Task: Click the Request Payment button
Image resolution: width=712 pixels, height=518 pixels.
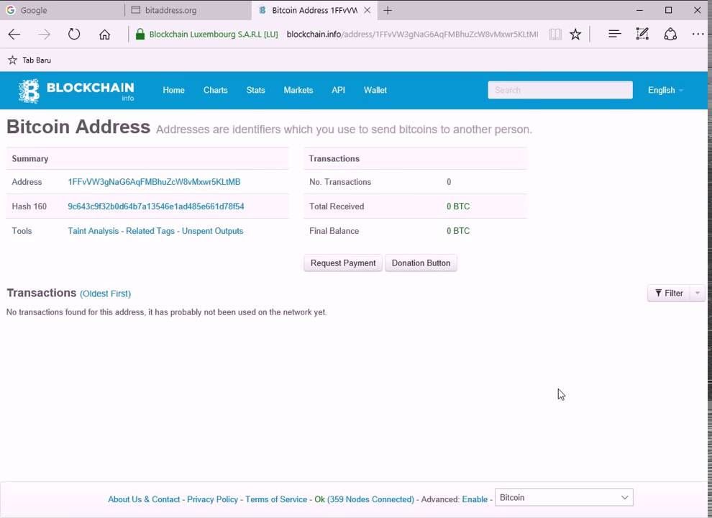Action: point(343,263)
